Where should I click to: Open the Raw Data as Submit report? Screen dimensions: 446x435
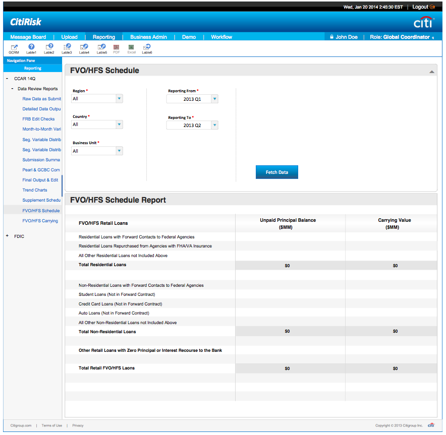pos(42,99)
